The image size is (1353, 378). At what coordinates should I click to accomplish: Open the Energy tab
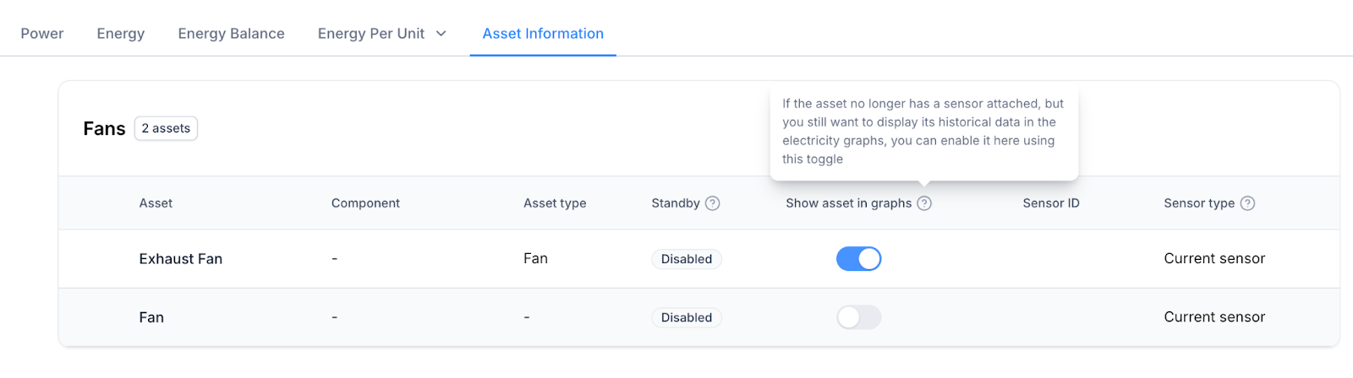click(121, 34)
